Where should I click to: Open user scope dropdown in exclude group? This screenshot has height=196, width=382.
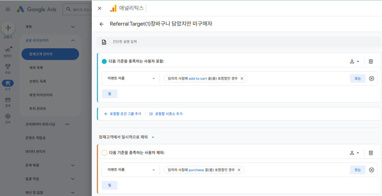click(x=354, y=153)
